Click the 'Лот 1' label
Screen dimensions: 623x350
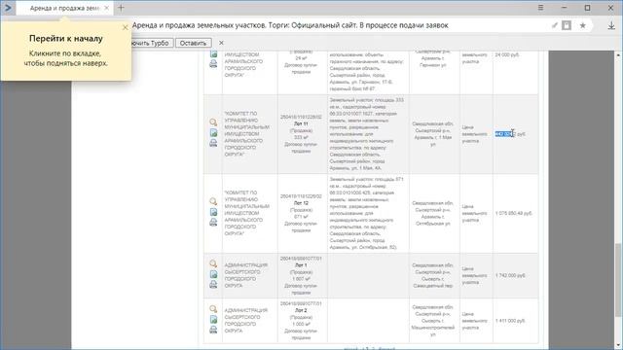coord(301,265)
